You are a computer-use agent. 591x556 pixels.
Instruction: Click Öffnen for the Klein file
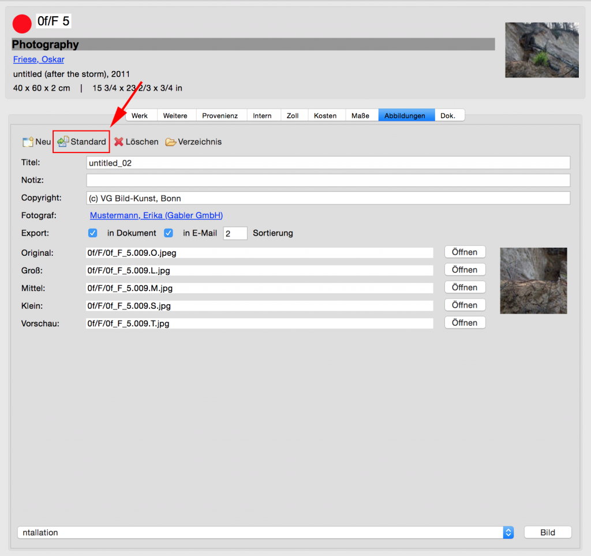(465, 305)
